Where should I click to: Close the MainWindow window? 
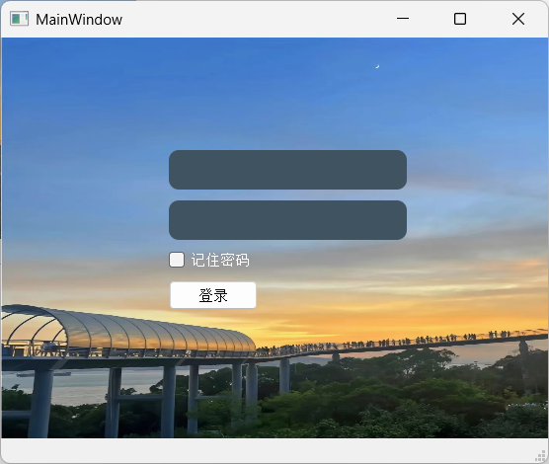[x=518, y=19]
